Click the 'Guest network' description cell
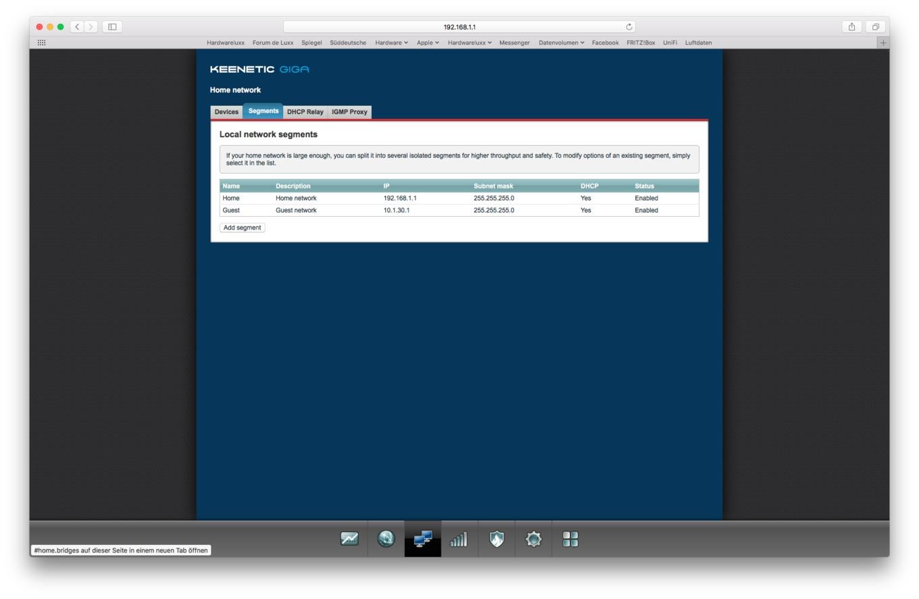919x599 pixels. tap(296, 211)
